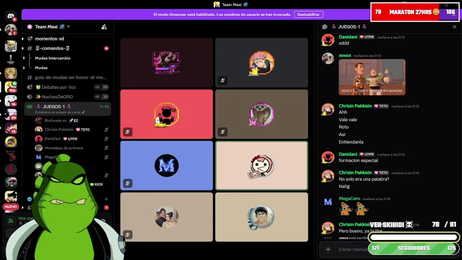This screenshot has width=462, height=260.
Task: Open the Europa League server icon
Action: (11, 59)
